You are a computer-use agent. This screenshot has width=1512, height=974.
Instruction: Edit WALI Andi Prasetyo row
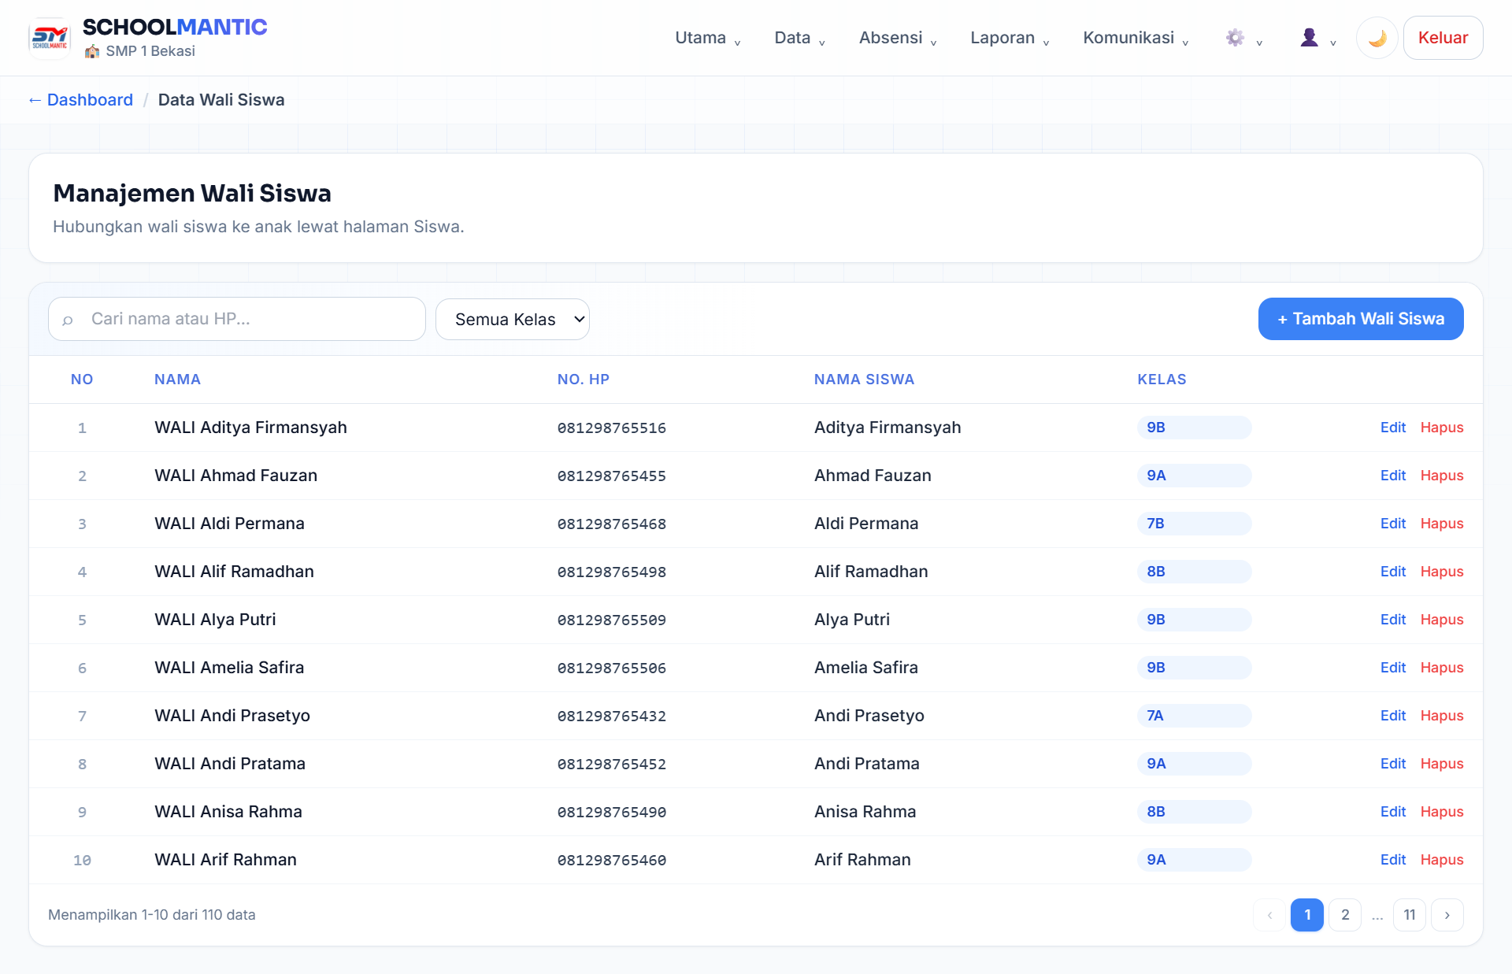click(1392, 716)
